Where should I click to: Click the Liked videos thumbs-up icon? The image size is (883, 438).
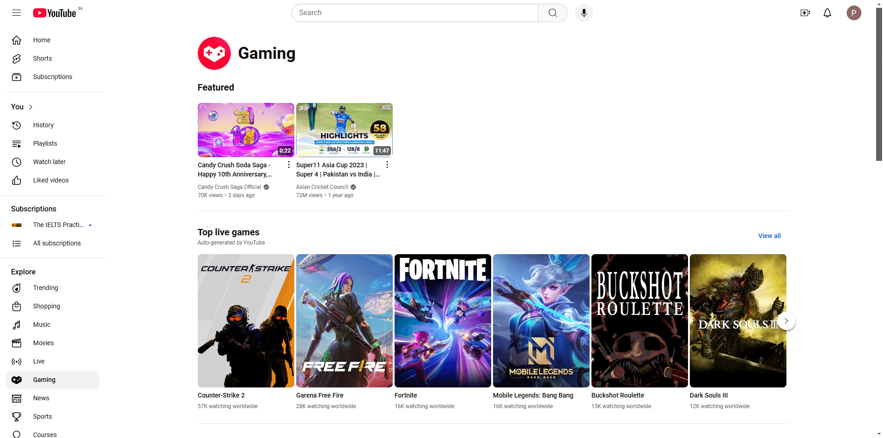click(x=17, y=180)
